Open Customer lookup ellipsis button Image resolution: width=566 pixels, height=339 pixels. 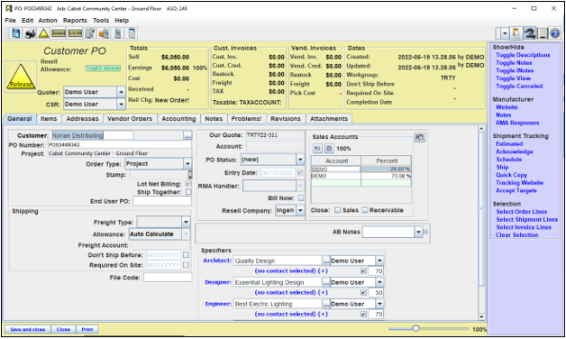pyautogui.click(x=187, y=136)
